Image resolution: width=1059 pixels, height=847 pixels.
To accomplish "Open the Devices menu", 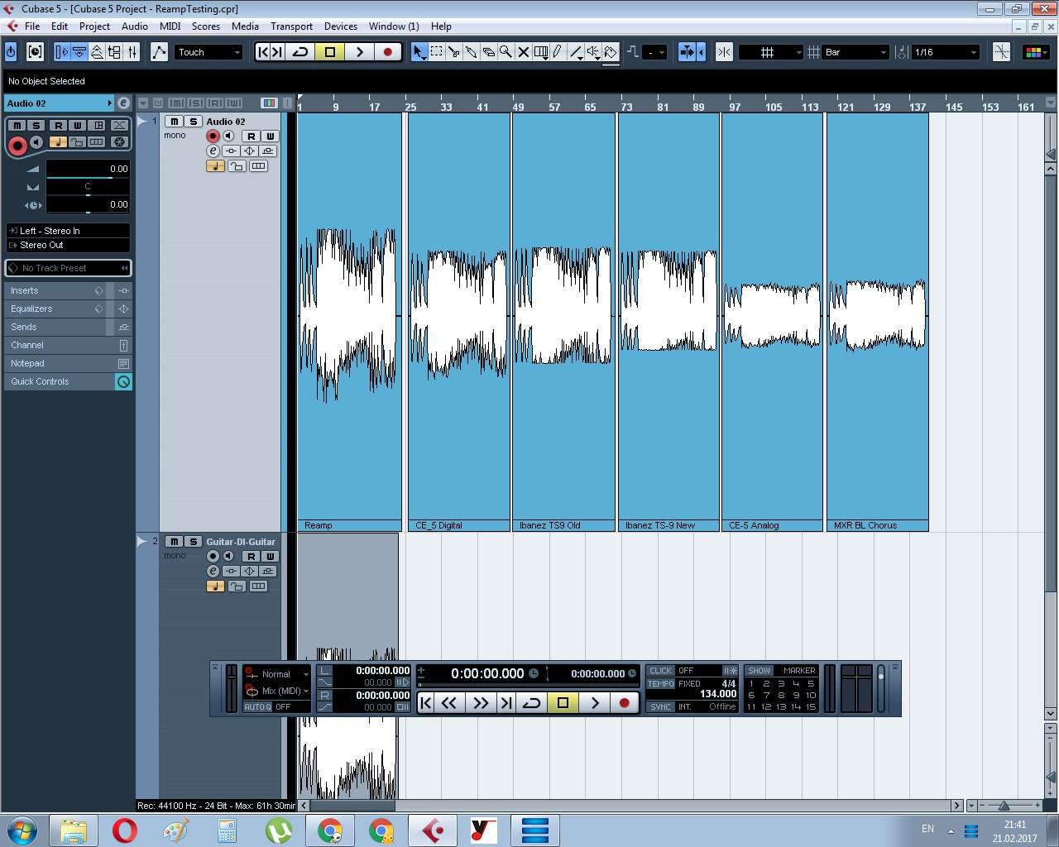I will pos(340,26).
